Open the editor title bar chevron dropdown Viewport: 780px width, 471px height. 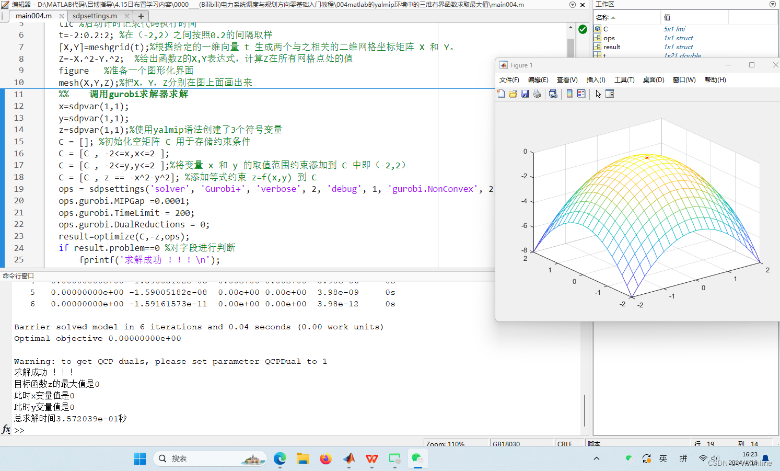pyautogui.click(x=573, y=4)
